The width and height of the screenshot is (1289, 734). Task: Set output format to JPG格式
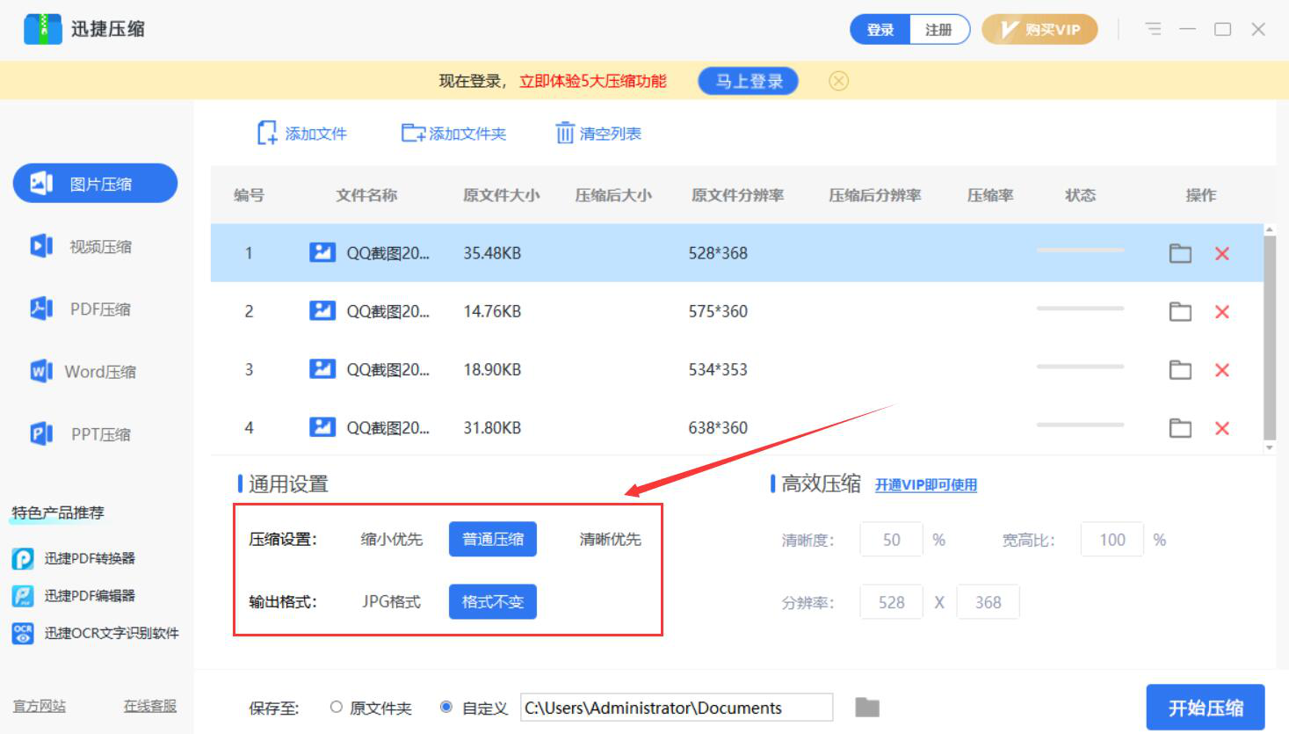tap(392, 602)
